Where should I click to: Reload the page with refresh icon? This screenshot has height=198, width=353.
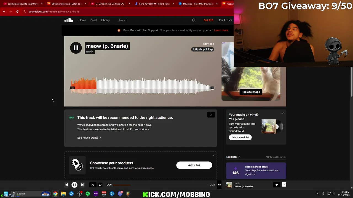[17, 12]
